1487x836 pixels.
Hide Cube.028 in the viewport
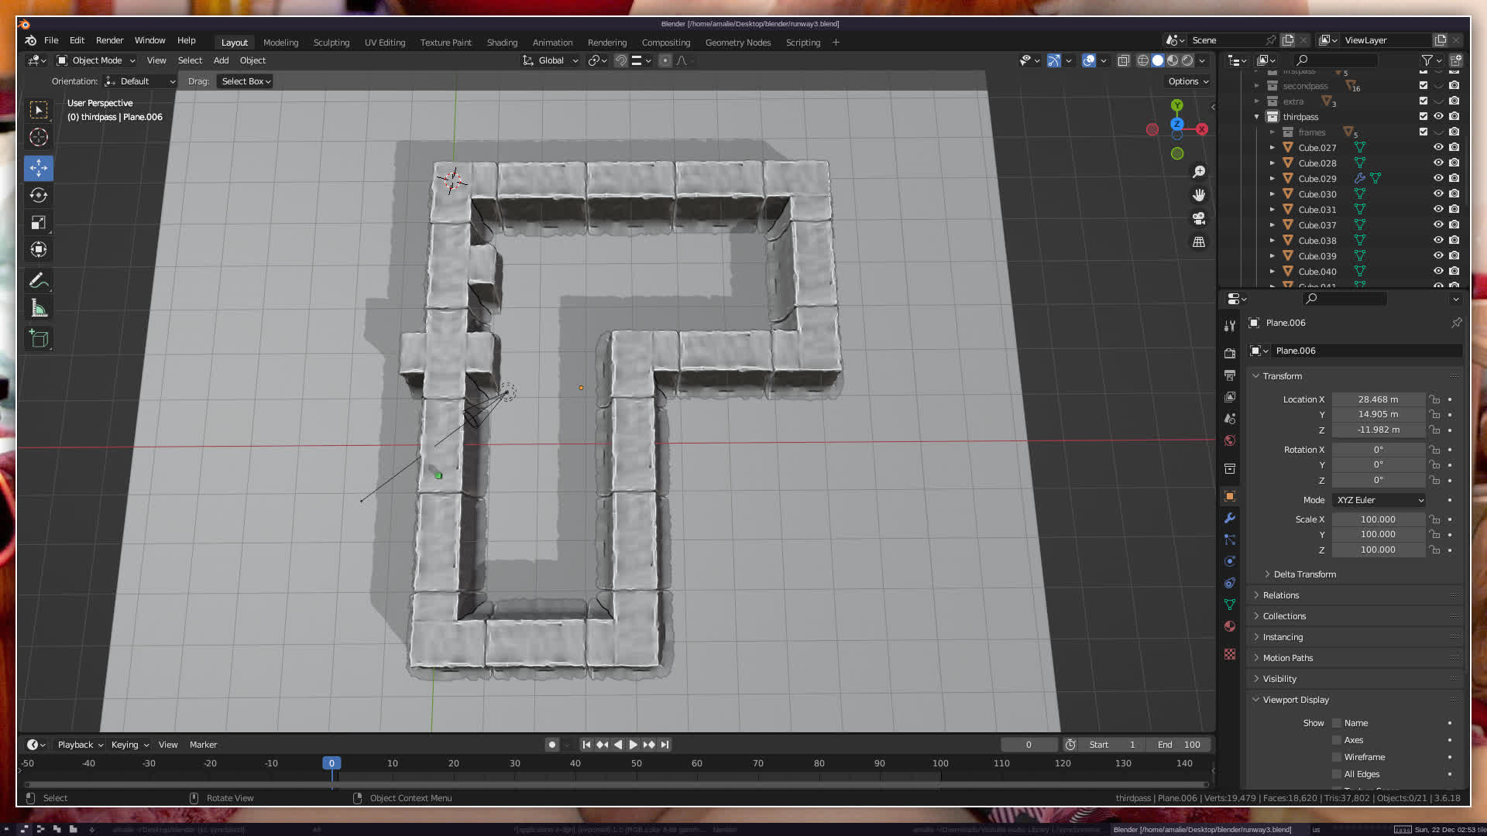pyautogui.click(x=1438, y=163)
